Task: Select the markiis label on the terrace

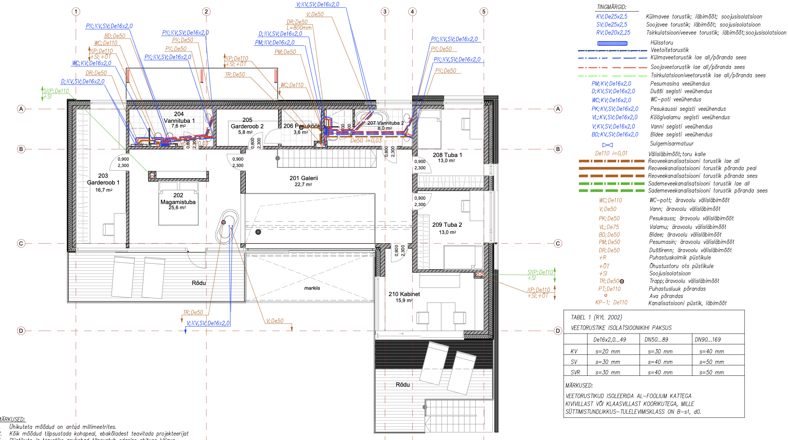Action: (x=312, y=288)
